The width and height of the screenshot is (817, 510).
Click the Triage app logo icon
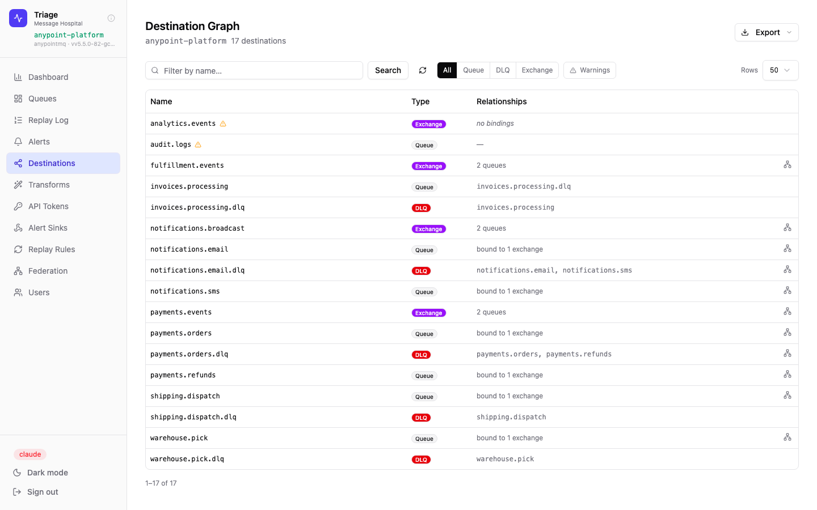click(x=18, y=18)
